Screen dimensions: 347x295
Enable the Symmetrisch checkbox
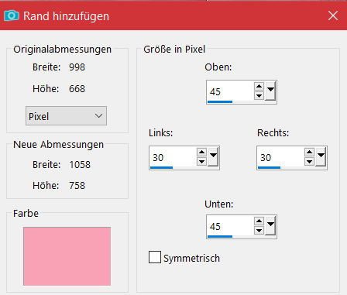pos(155,257)
